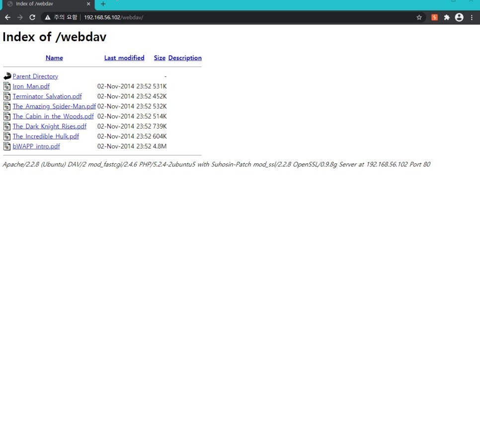Click the Index of /webdav heading
480x425 pixels.
pyautogui.click(x=55, y=37)
